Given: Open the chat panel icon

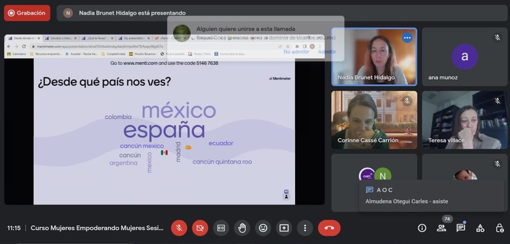Looking at the screenshot, I should [x=460, y=228].
